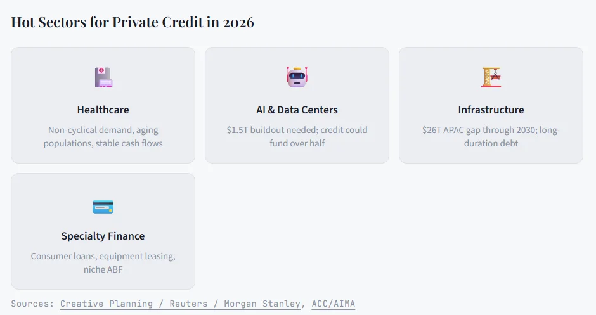Screen dimensions: 596x315
Task: Open the ACC/AIMA source link
Action: tap(333, 304)
